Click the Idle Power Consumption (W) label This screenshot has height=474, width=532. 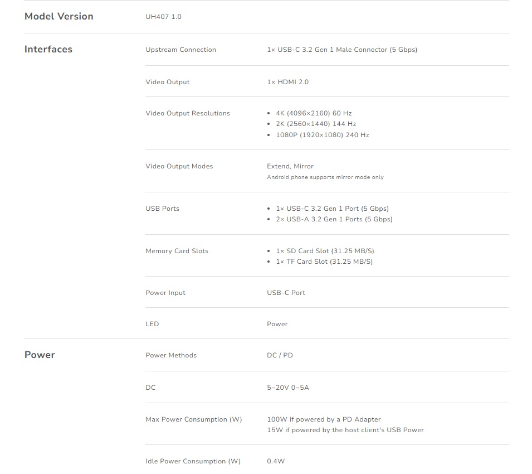193,461
